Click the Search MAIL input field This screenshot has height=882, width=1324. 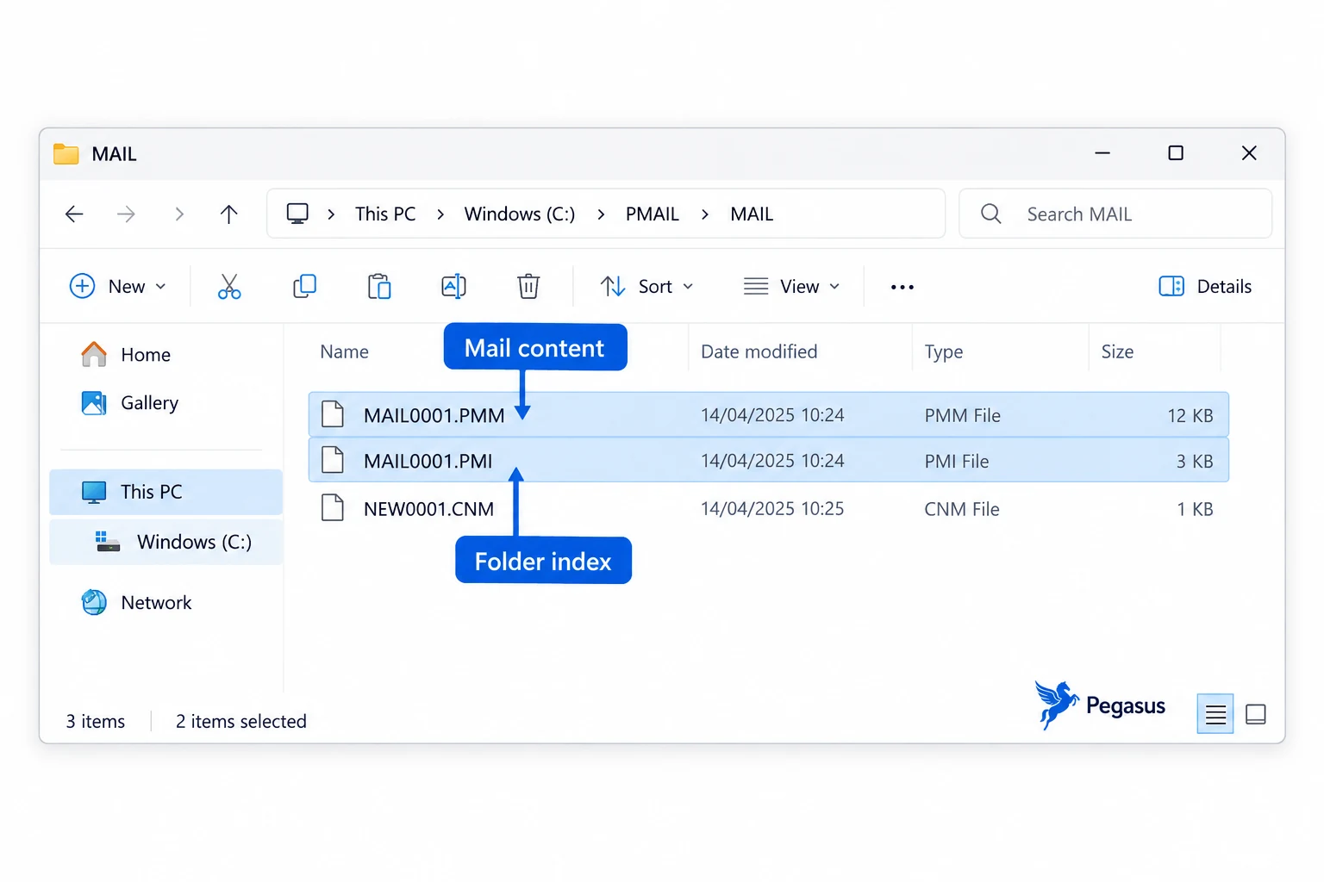[x=1115, y=214]
